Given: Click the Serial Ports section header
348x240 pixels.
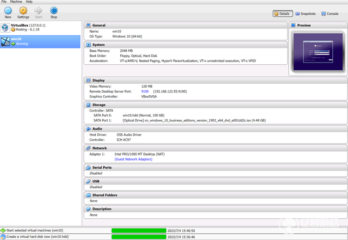Looking at the screenshot, I should [215, 168].
